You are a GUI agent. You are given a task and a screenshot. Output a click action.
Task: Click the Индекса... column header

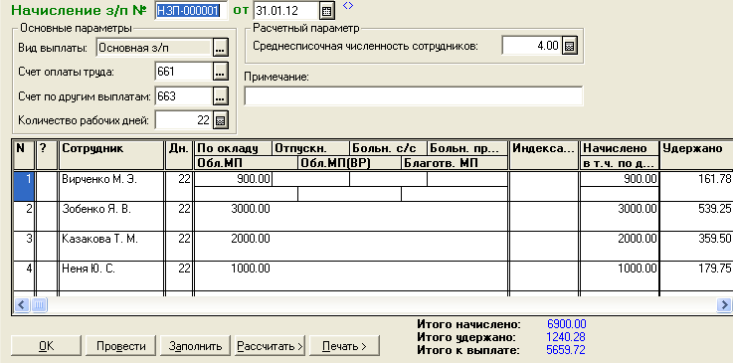tap(544, 154)
